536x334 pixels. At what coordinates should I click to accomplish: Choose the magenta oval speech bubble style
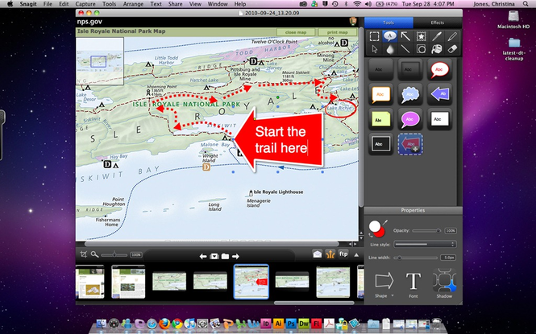pyautogui.click(x=410, y=119)
